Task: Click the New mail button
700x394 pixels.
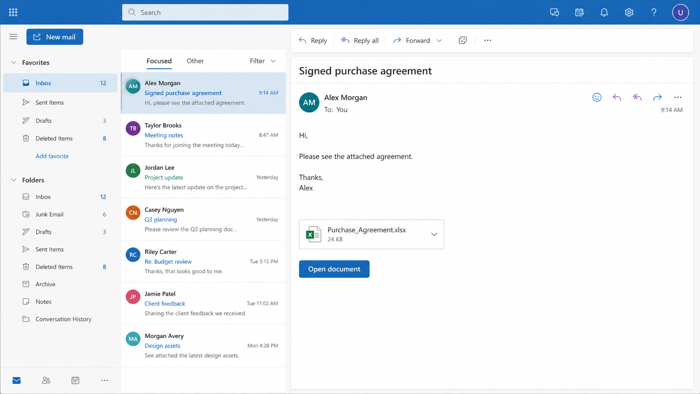Action: click(x=55, y=37)
